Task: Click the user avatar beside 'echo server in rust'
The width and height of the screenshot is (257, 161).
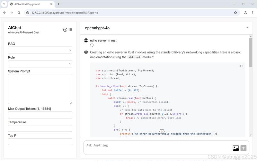Action: tap(86, 40)
